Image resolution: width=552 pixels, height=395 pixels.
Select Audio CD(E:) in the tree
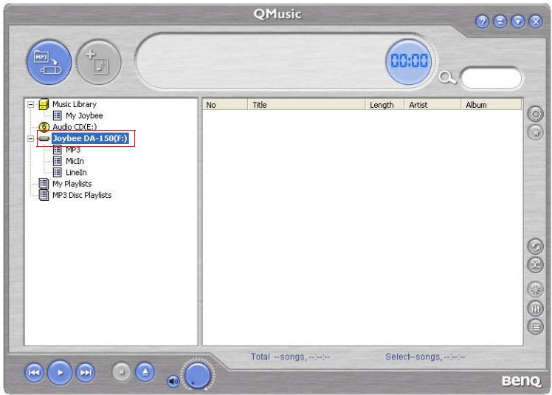75,127
